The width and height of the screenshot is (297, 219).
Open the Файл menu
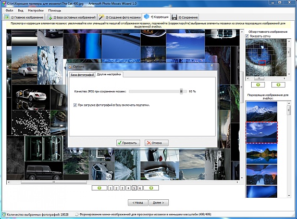click(x=9, y=10)
